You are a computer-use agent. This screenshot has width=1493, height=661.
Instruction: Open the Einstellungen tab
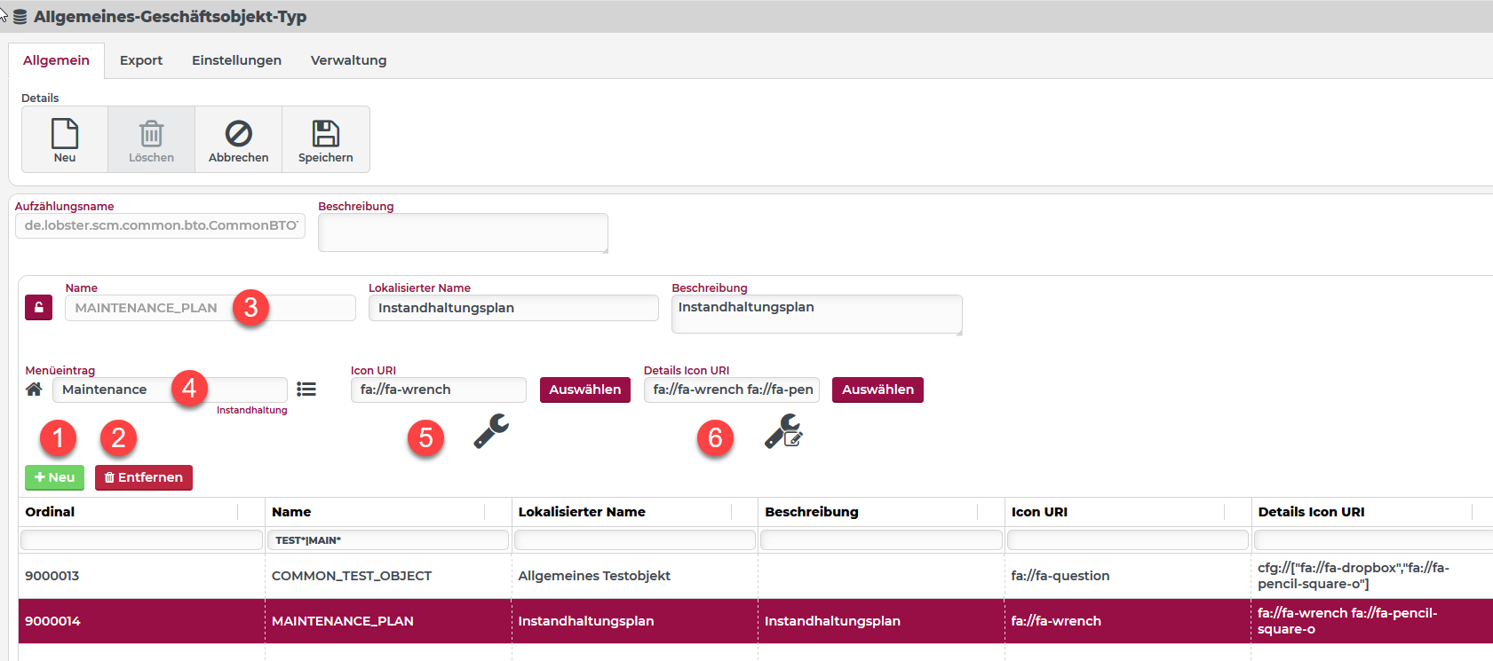[x=236, y=60]
